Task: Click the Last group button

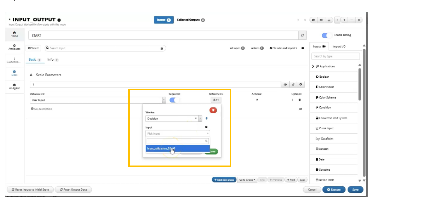Action: (x=302, y=180)
